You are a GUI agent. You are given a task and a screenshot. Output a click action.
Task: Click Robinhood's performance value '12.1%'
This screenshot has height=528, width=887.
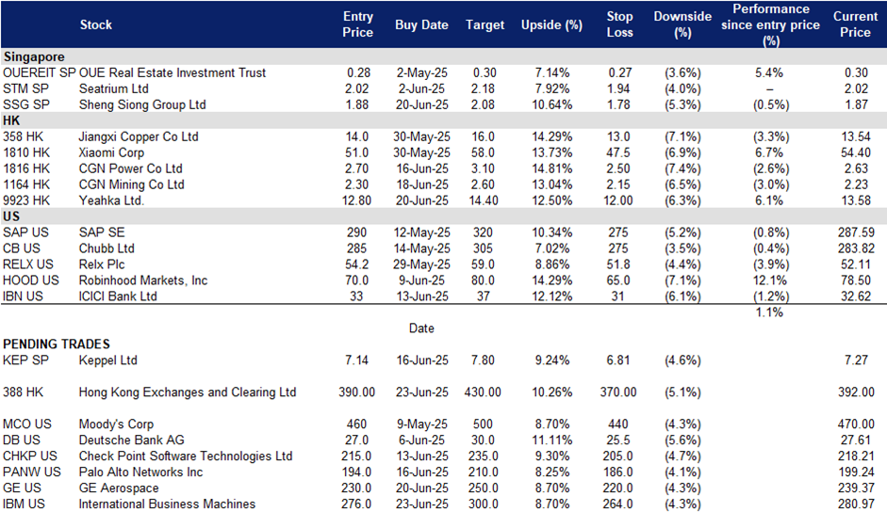click(x=770, y=280)
